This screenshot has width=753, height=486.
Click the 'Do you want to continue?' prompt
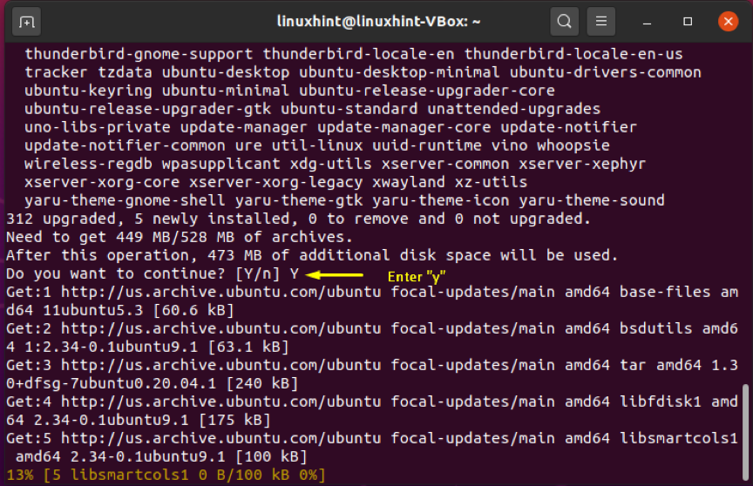[153, 274]
